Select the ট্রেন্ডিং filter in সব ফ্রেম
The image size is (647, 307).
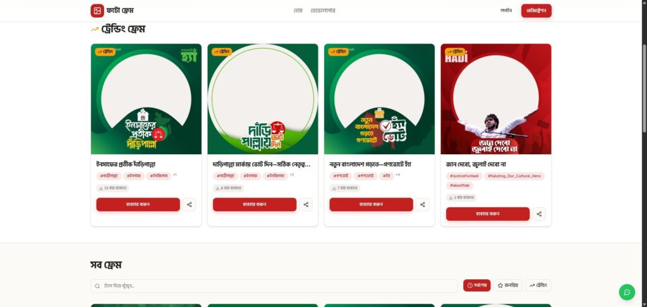pos(538,285)
